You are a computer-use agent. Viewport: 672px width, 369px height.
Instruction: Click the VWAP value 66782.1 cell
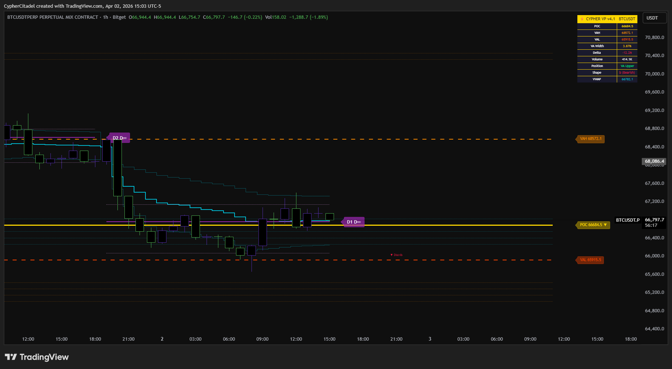(x=627, y=79)
